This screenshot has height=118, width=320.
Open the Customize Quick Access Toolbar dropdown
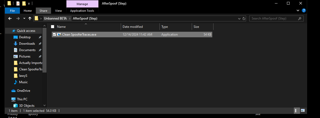pos(29,3)
